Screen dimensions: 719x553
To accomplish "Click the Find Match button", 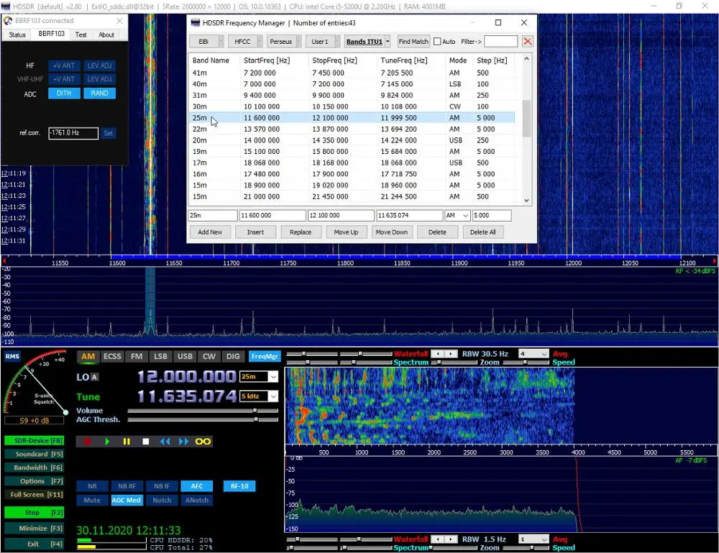I will point(413,42).
